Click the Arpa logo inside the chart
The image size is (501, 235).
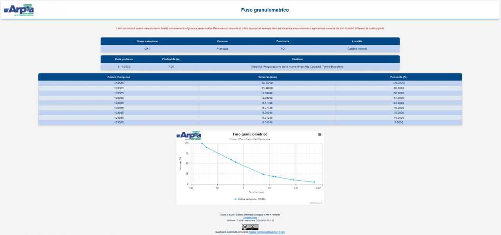coord(189,135)
